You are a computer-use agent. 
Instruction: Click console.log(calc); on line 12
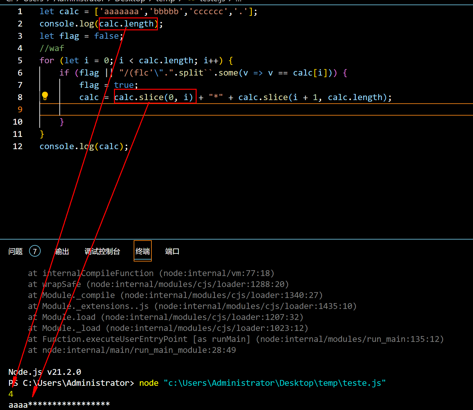point(84,147)
